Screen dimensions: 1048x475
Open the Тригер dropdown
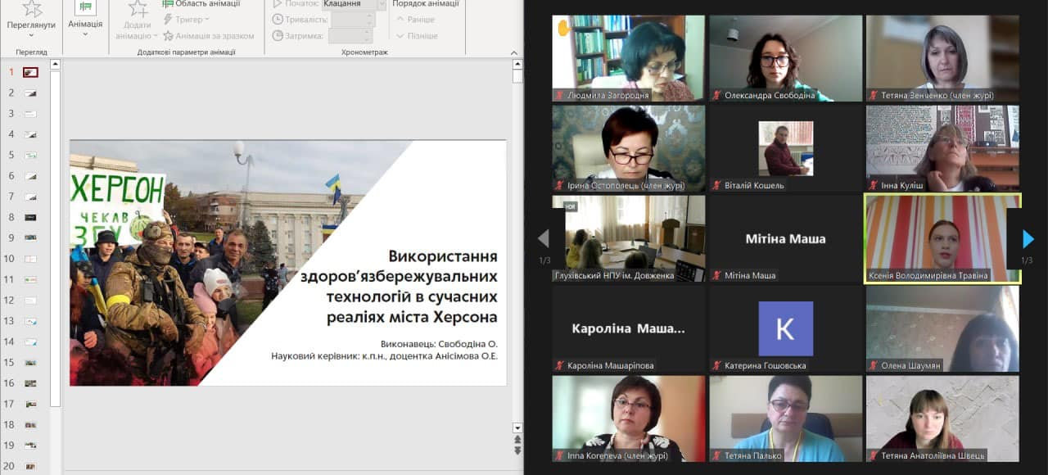coord(186,19)
